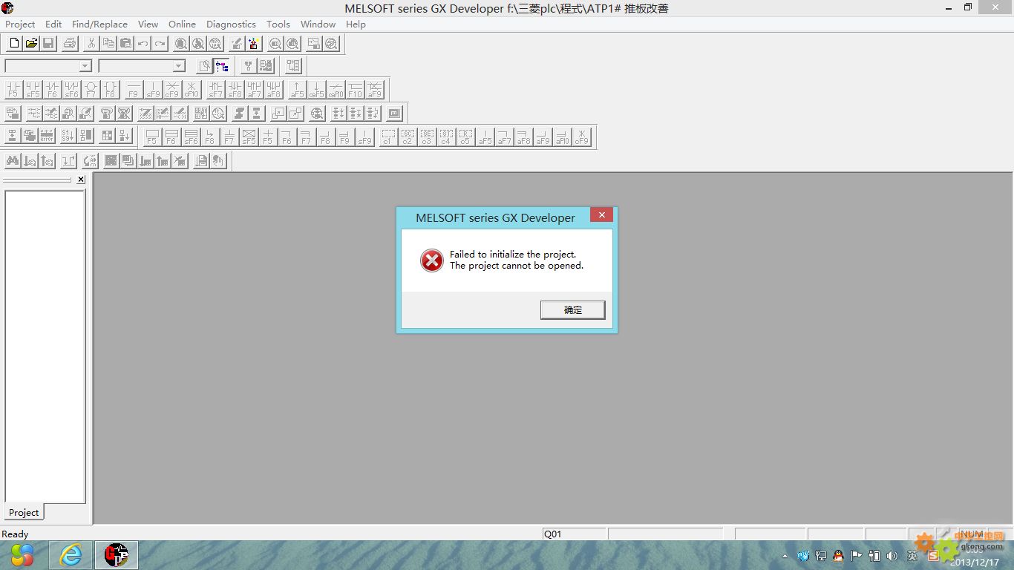Click the sF6 SFC block icon
This screenshot has width=1014, height=570.
click(x=191, y=137)
